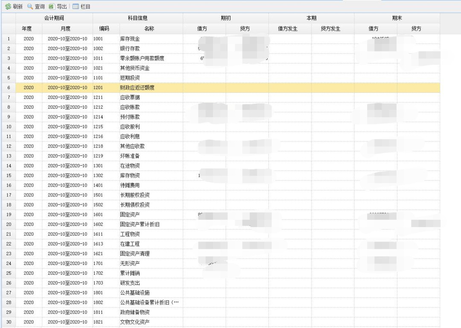Click the 工程物资 account name
Viewport: 461px width, 328px height.
coord(130,234)
